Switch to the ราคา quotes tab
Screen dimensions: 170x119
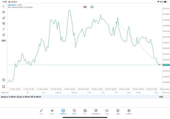click(41, 112)
